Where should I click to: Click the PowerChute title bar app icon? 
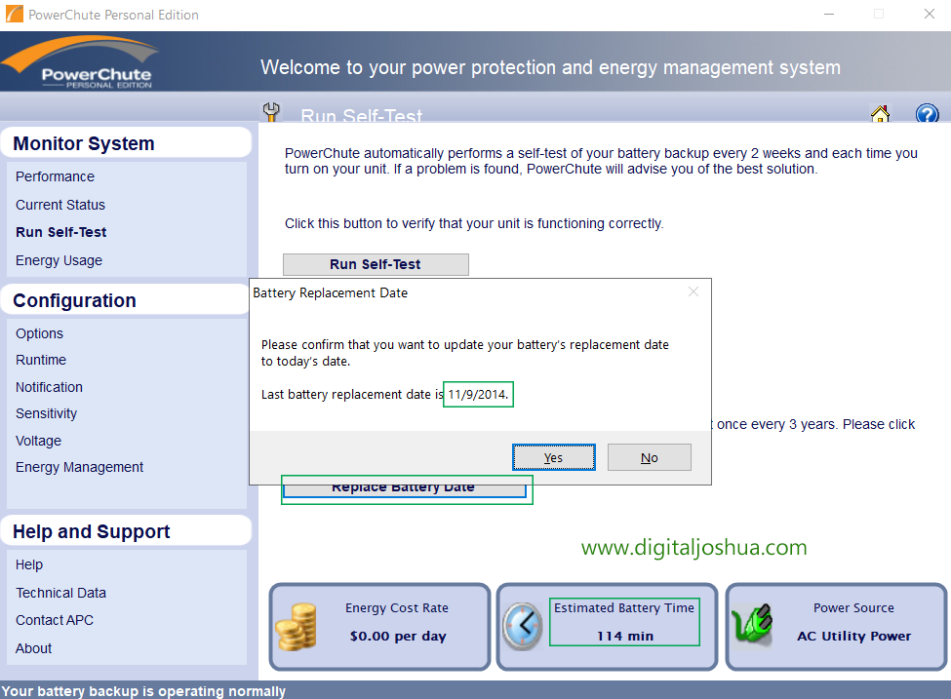14,14
